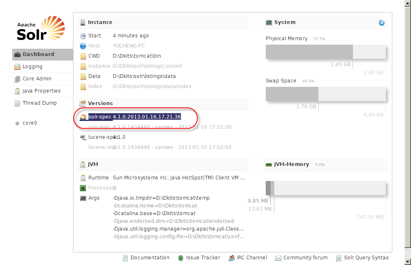This screenshot has height=265, width=411.
Task: Click the core0 status dot icon
Action: tap(17, 123)
